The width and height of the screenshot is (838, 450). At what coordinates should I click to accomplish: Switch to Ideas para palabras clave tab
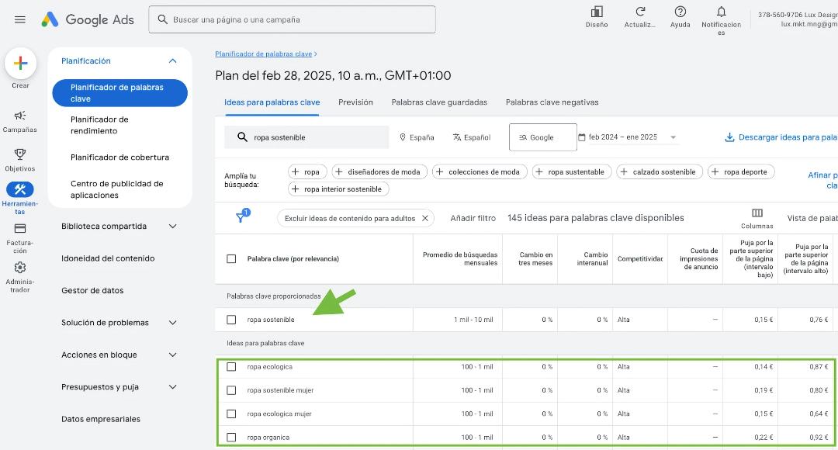(272, 102)
